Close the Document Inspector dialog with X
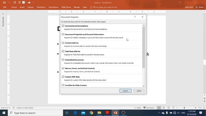 pyautogui.click(x=142, y=17)
